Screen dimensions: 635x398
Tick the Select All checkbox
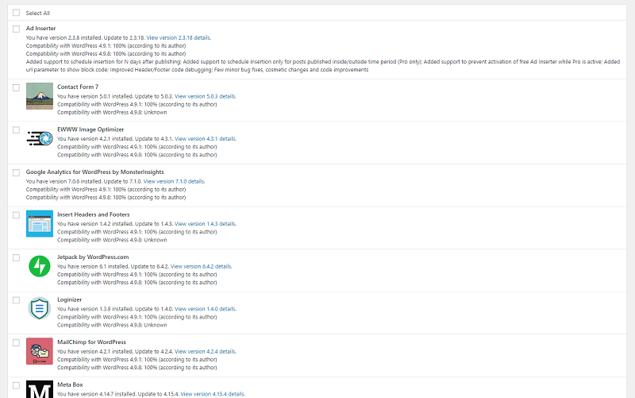tap(16, 13)
